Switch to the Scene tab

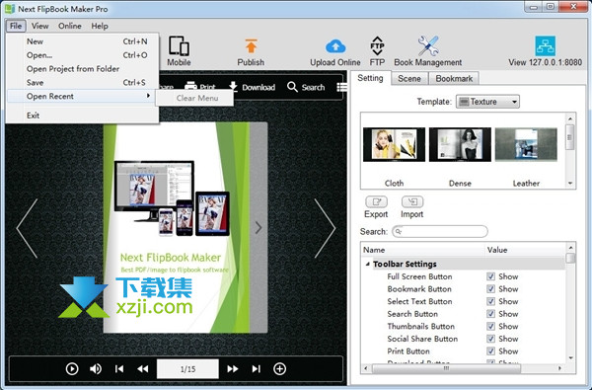coord(408,79)
